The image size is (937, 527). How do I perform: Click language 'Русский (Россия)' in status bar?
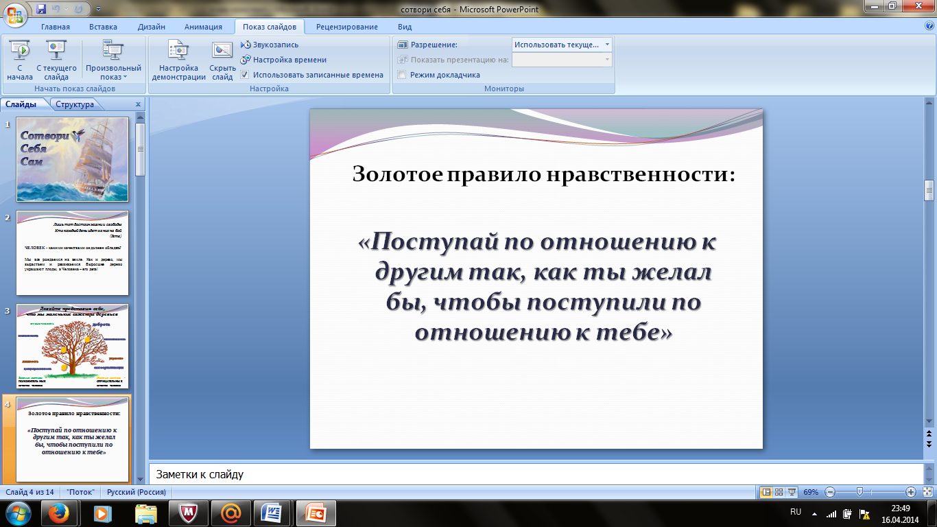pyautogui.click(x=136, y=492)
